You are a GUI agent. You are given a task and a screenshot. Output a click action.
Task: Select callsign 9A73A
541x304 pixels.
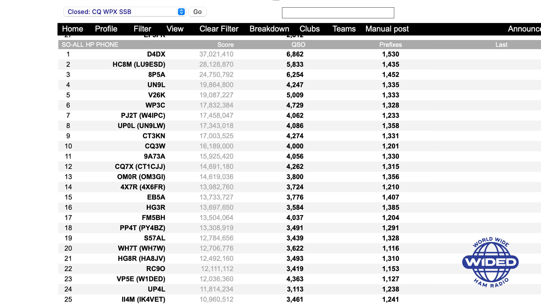(154, 156)
